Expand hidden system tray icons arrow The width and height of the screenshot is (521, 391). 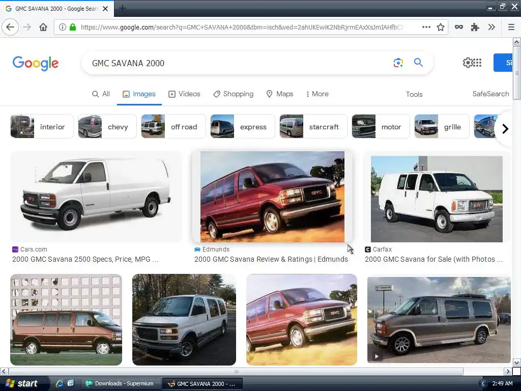(483, 384)
